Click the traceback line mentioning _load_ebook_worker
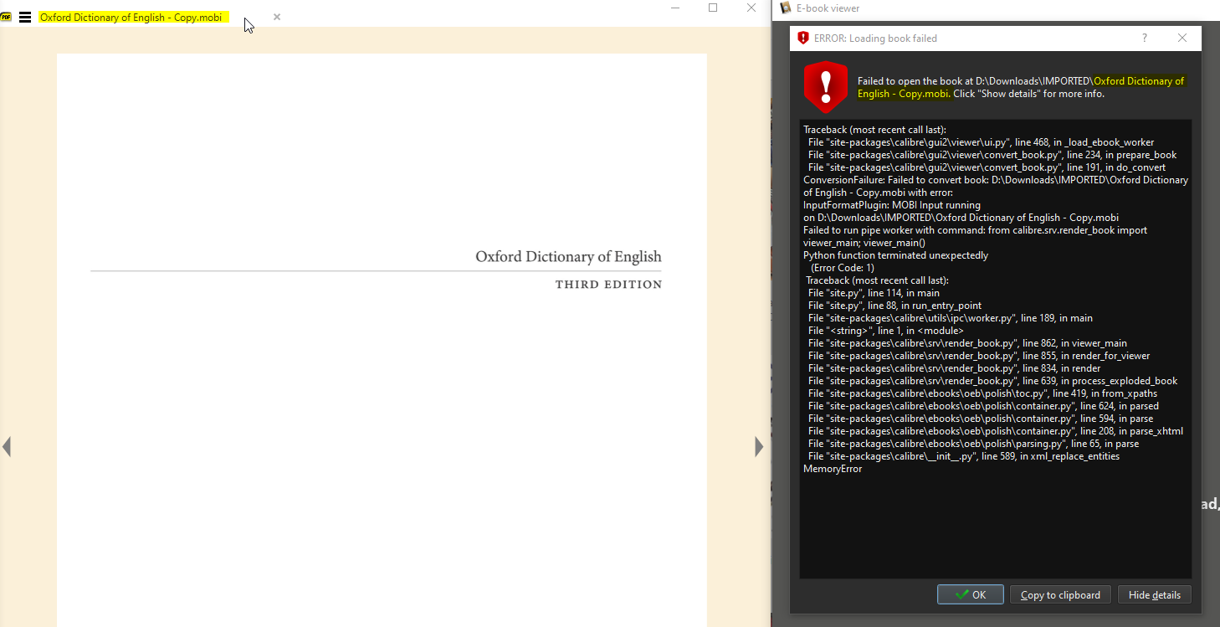 tap(981, 142)
